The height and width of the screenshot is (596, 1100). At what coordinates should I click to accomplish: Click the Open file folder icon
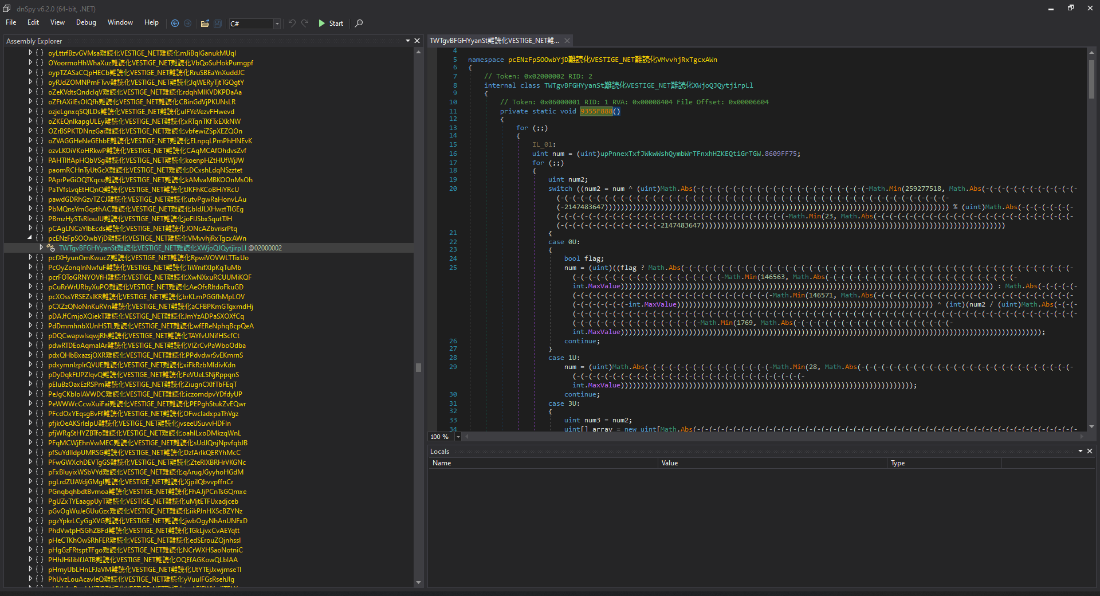pyautogui.click(x=205, y=23)
